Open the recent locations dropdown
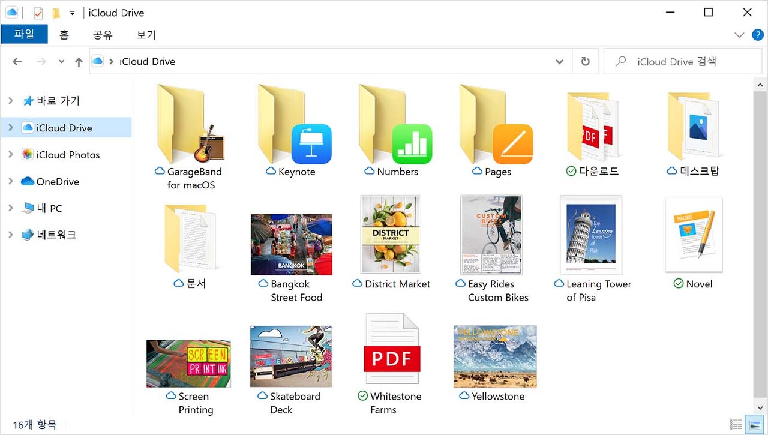 pyautogui.click(x=61, y=62)
